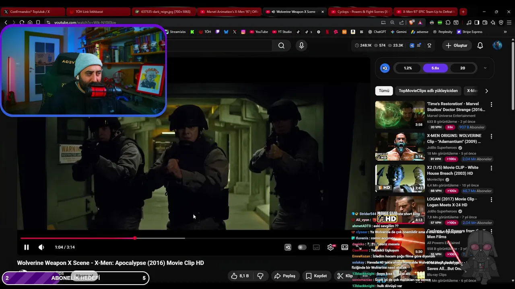Open options menu for Doctor Strange video
The image size is (515, 289).
(x=491, y=104)
